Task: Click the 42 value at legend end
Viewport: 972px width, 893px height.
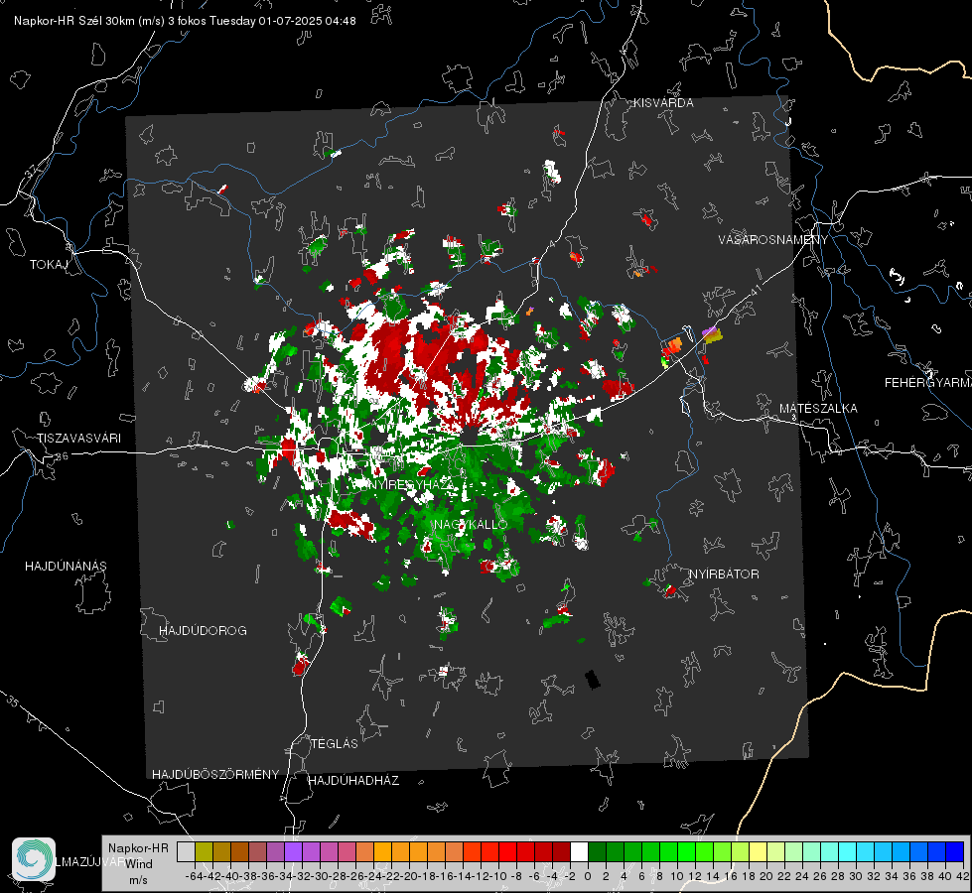Action: [x=963, y=877]
